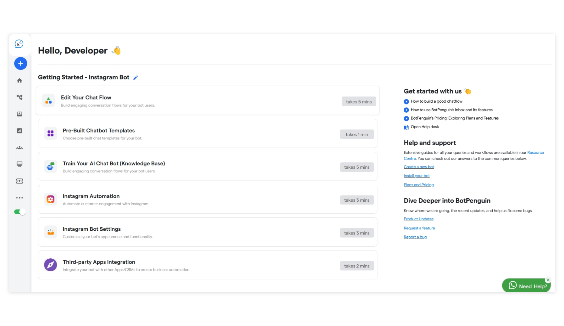Play BotPenguin's Inbox features video icon

[406, 110]
